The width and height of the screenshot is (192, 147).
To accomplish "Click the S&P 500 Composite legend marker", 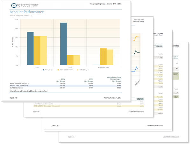I will point(76,70).
